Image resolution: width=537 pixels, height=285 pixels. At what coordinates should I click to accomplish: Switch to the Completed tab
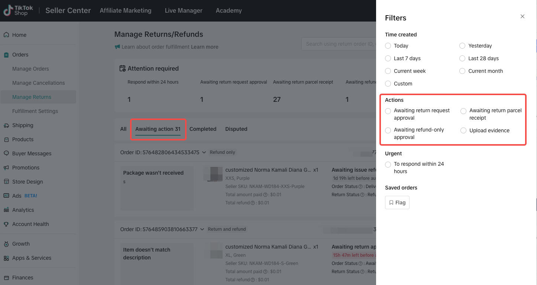(x=203, y=129)
